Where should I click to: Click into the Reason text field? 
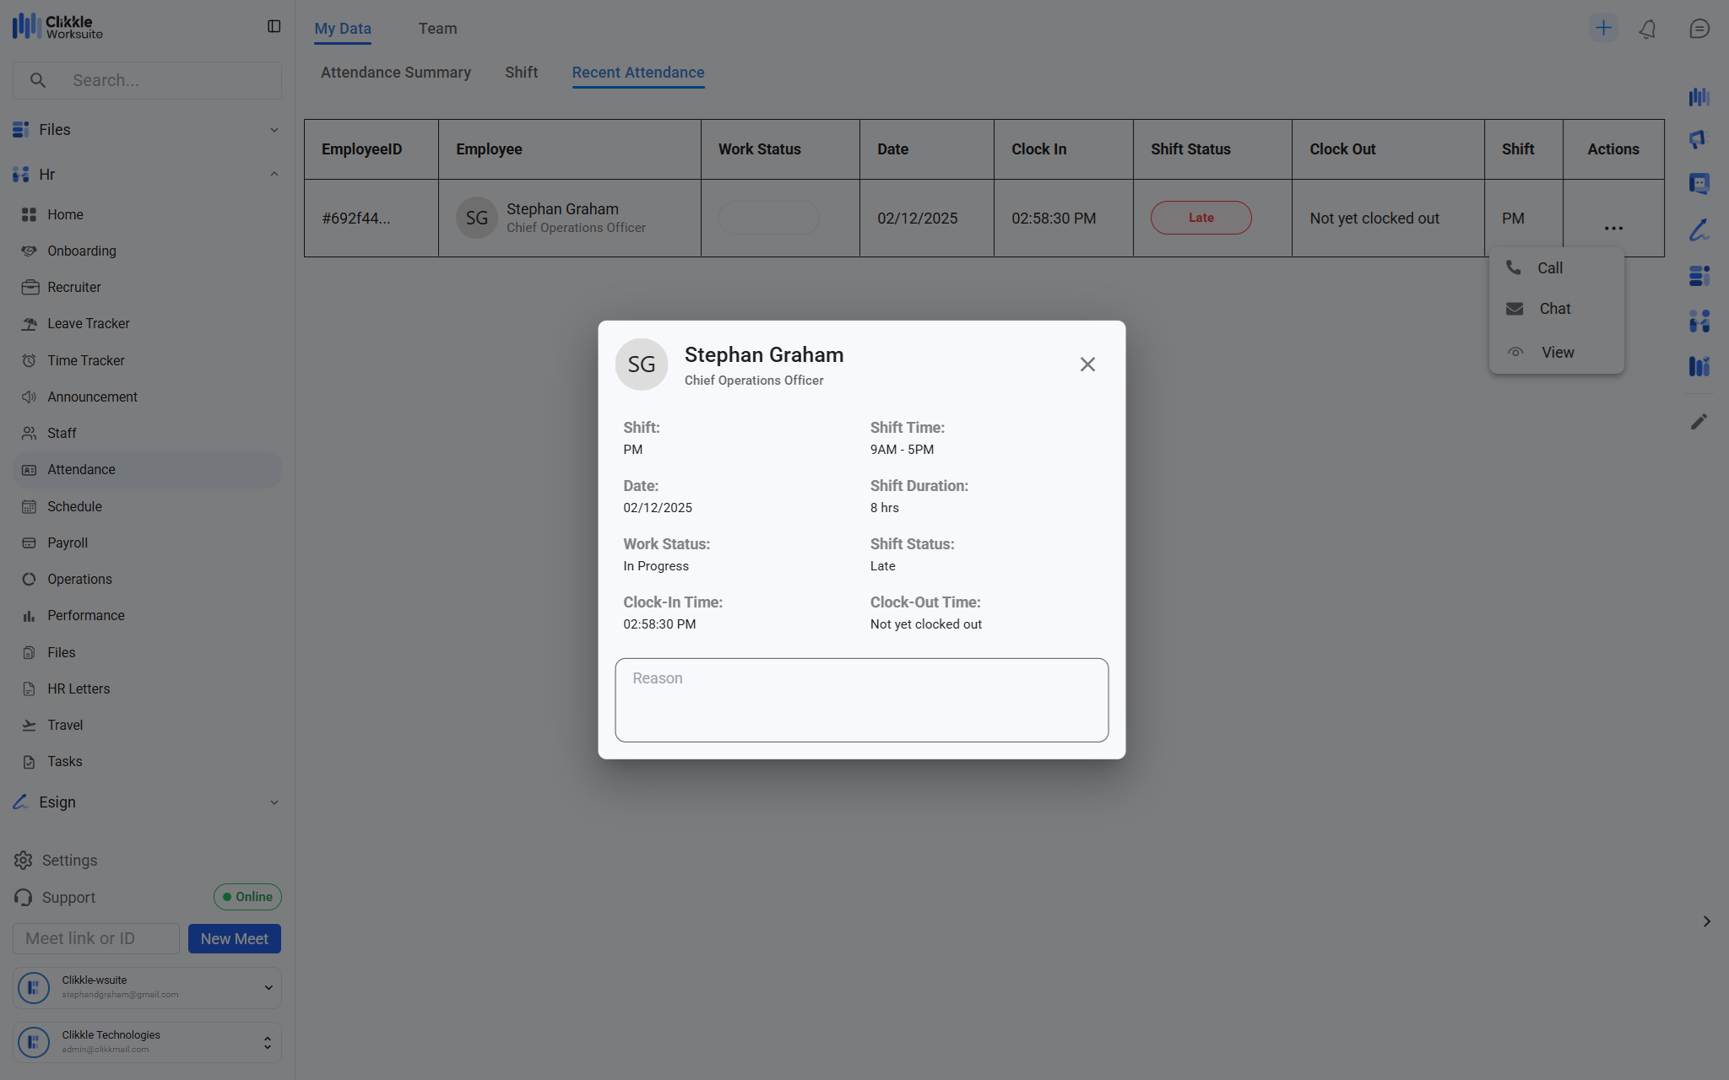click(x=861, y=699)
